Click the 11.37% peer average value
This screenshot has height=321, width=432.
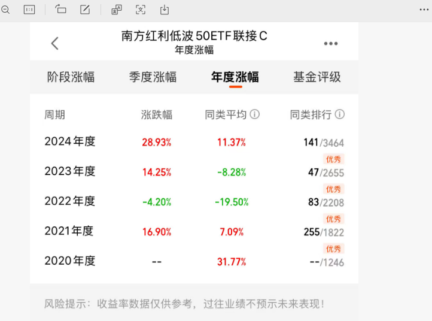click(x=232, y=143)
